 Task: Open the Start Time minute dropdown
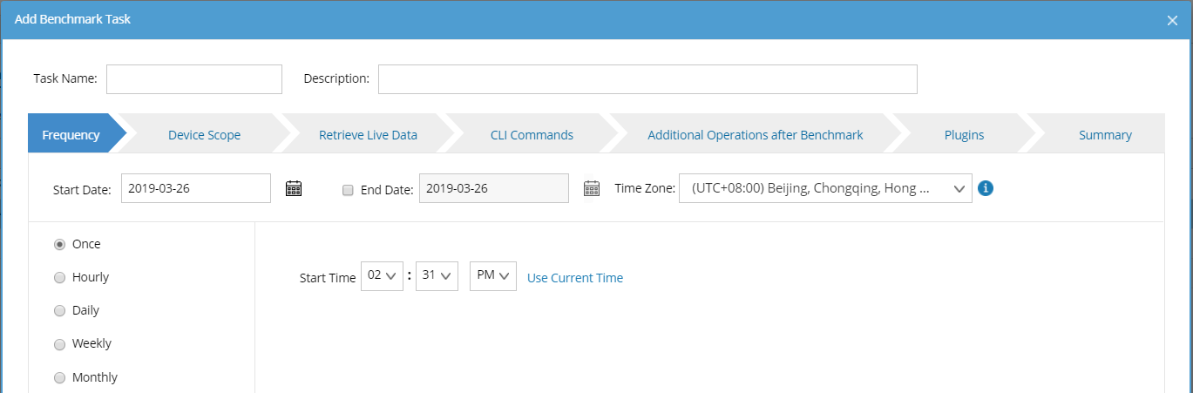click(437, 276)
